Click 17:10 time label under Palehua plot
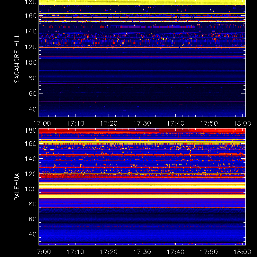 [75, 252]
